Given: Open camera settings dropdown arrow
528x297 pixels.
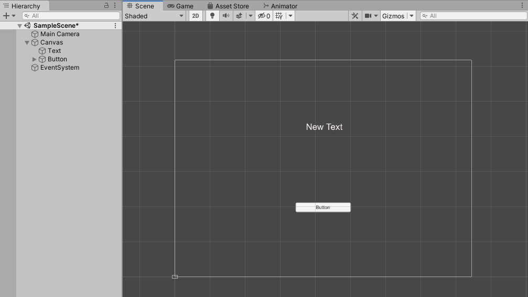Looking at the screenshot, I should tap(376, 16).
